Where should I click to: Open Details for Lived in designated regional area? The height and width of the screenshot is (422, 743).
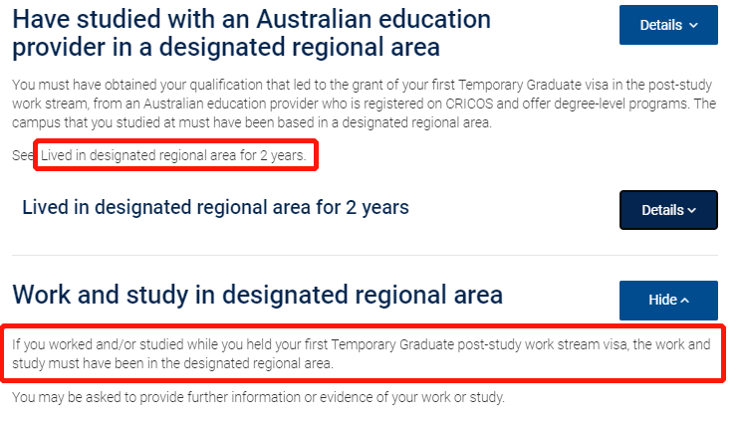668,210
